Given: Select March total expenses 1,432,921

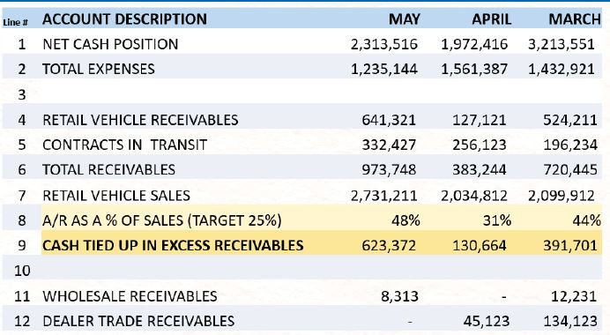Looking at the screenshot, I should [x=562, y=70].
